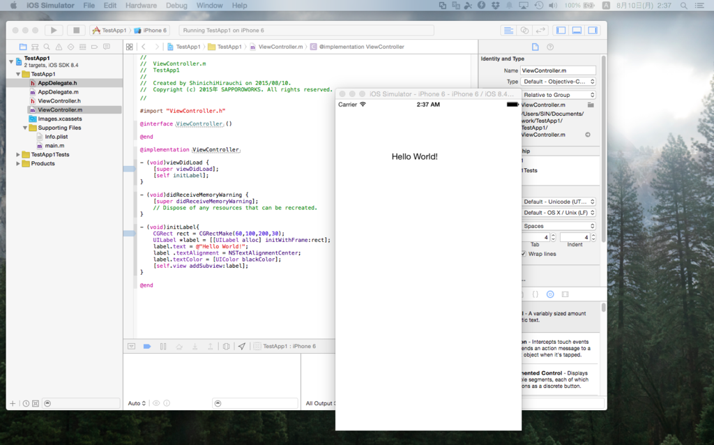Open the Test navigator diamond icon
Viewport: 714px width, 445px height.
70,47
